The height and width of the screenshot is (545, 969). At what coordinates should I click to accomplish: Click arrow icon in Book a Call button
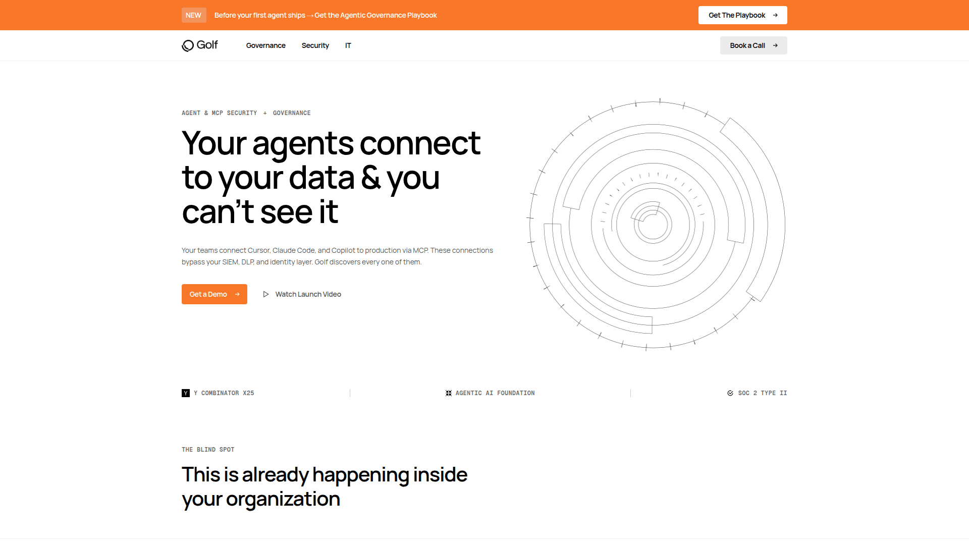point(775,45)
